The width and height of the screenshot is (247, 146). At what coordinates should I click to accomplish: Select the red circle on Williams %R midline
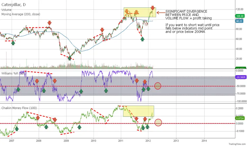pos(158,86)
